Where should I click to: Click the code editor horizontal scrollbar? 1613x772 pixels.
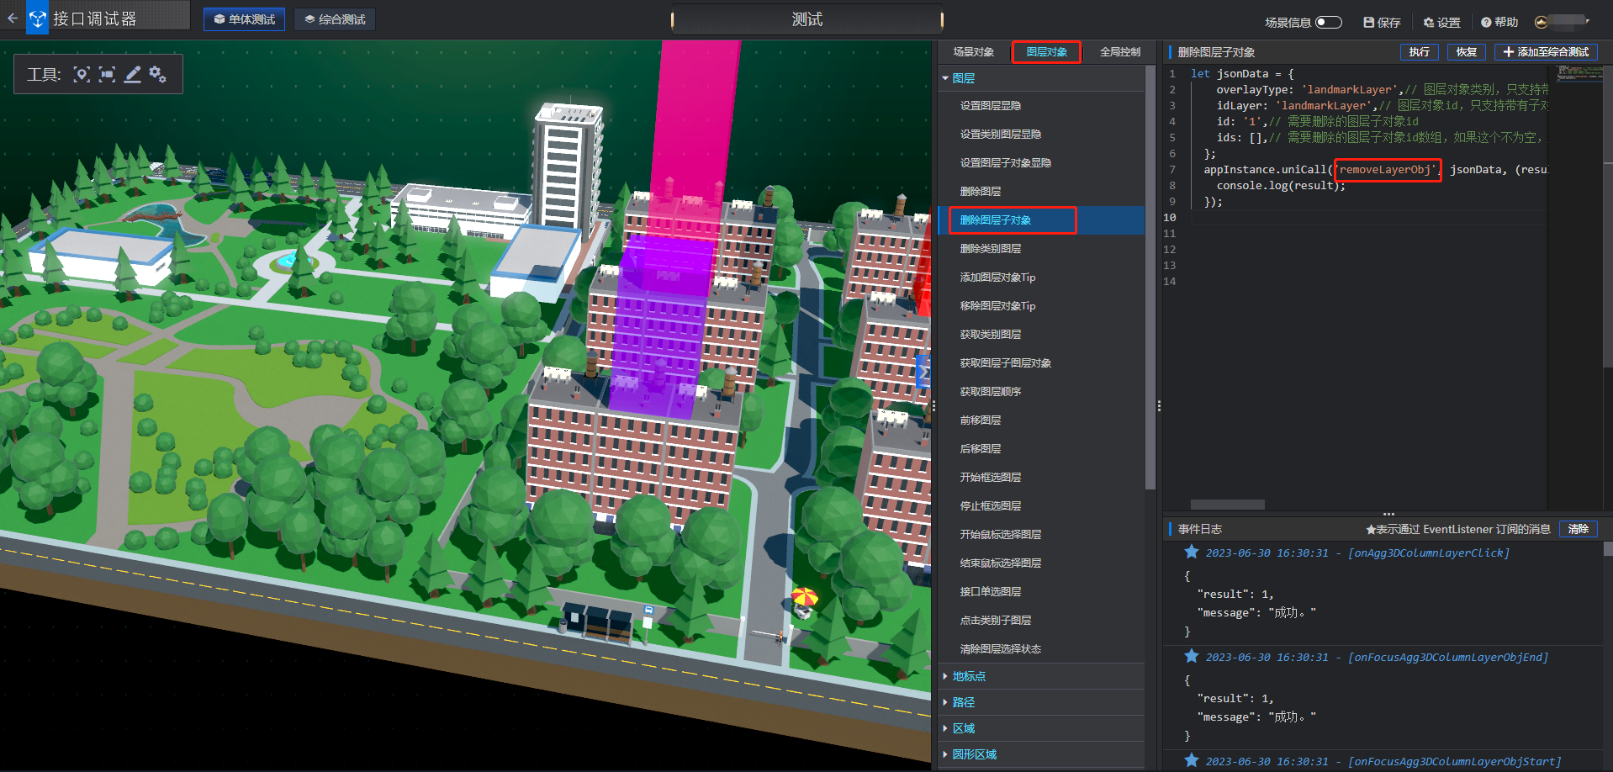point(1228,505)
